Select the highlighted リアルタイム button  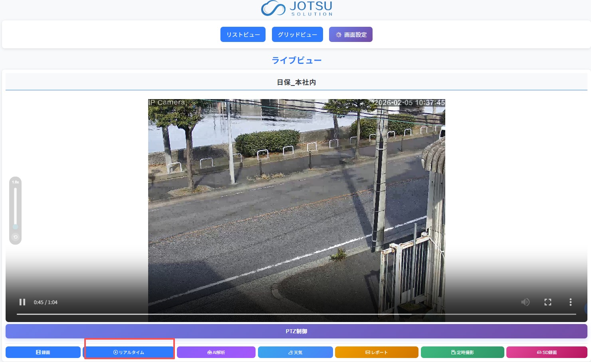point(129,352)
